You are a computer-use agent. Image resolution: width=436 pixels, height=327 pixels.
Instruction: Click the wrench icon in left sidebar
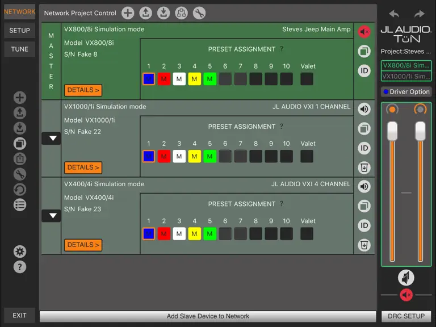pos(20,174)
